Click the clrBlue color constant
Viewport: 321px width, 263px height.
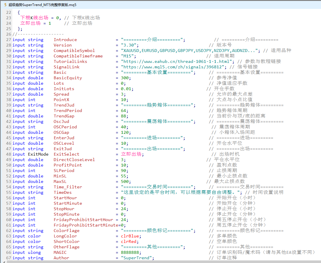(x=130, y=236)
